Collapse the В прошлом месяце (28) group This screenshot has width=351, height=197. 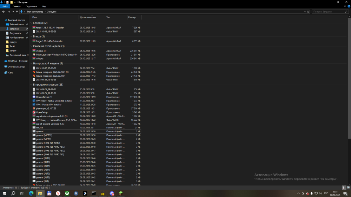(31, 85)
